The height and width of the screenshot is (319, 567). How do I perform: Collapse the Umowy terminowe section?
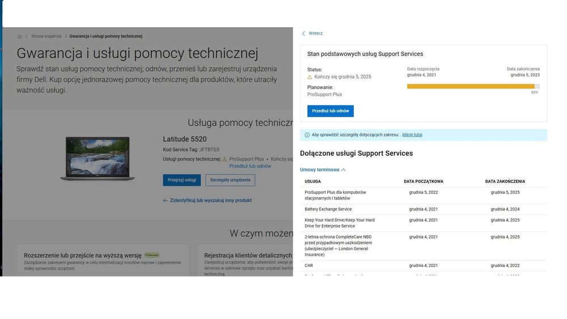pyautogui.click(x=323, y=169)
